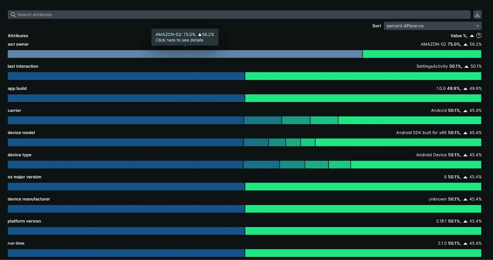Viewport: 493px width, 260px height.
Task: Select the device manufacturer unknown blue bar
Action: pyautogui.click(x=126, y=209)
